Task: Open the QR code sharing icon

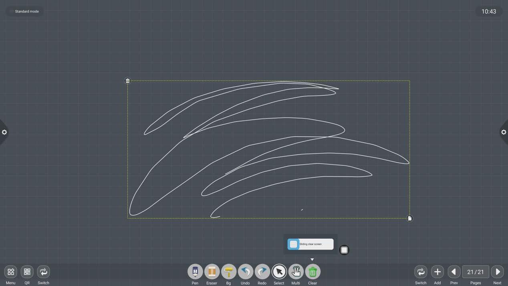Action: point(27,272)
